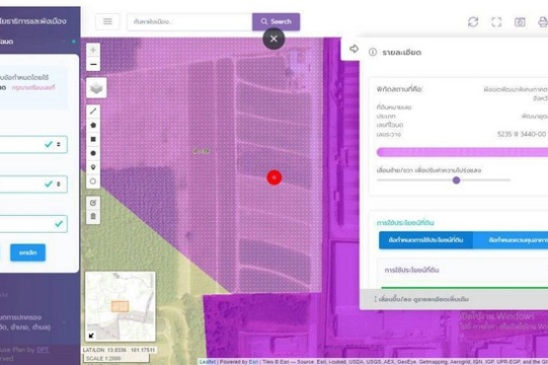Click the delete layers trash icon

pyautogui.click(x=93, y=217)
